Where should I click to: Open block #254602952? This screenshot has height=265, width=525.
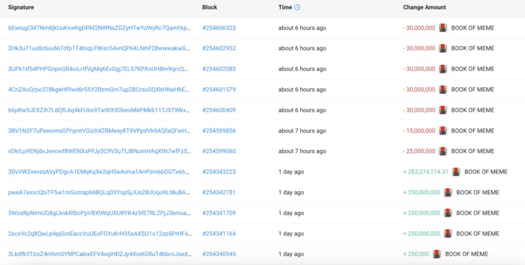pos(219,48)
